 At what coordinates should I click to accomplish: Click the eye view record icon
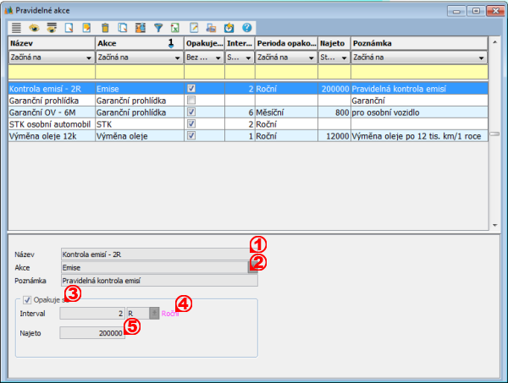pos(34,27)
